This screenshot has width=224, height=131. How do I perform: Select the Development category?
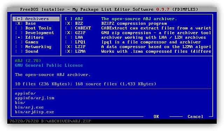coord(40,33)
